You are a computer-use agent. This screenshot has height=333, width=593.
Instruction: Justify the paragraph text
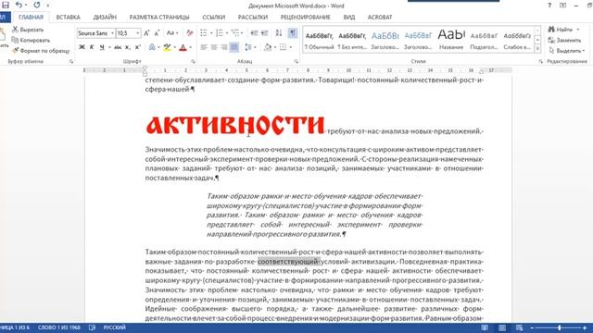pos(234,47)
